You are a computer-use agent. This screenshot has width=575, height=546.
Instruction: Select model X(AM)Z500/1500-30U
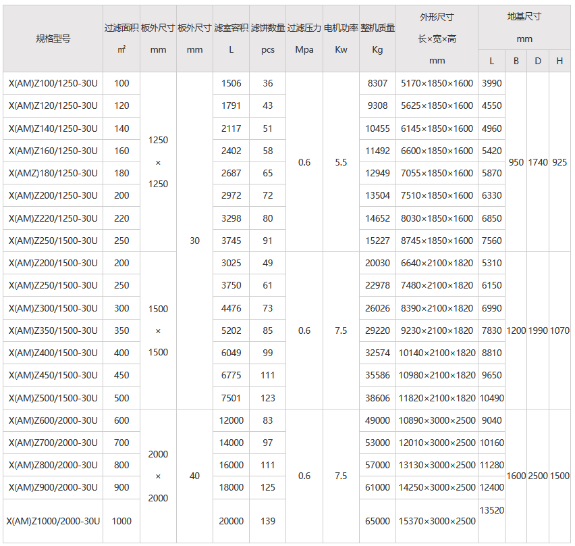[53, 398]
